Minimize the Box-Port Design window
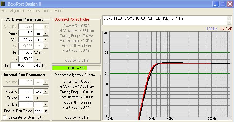The height and width of the screenshot is (122, 234). click(215, 4)
